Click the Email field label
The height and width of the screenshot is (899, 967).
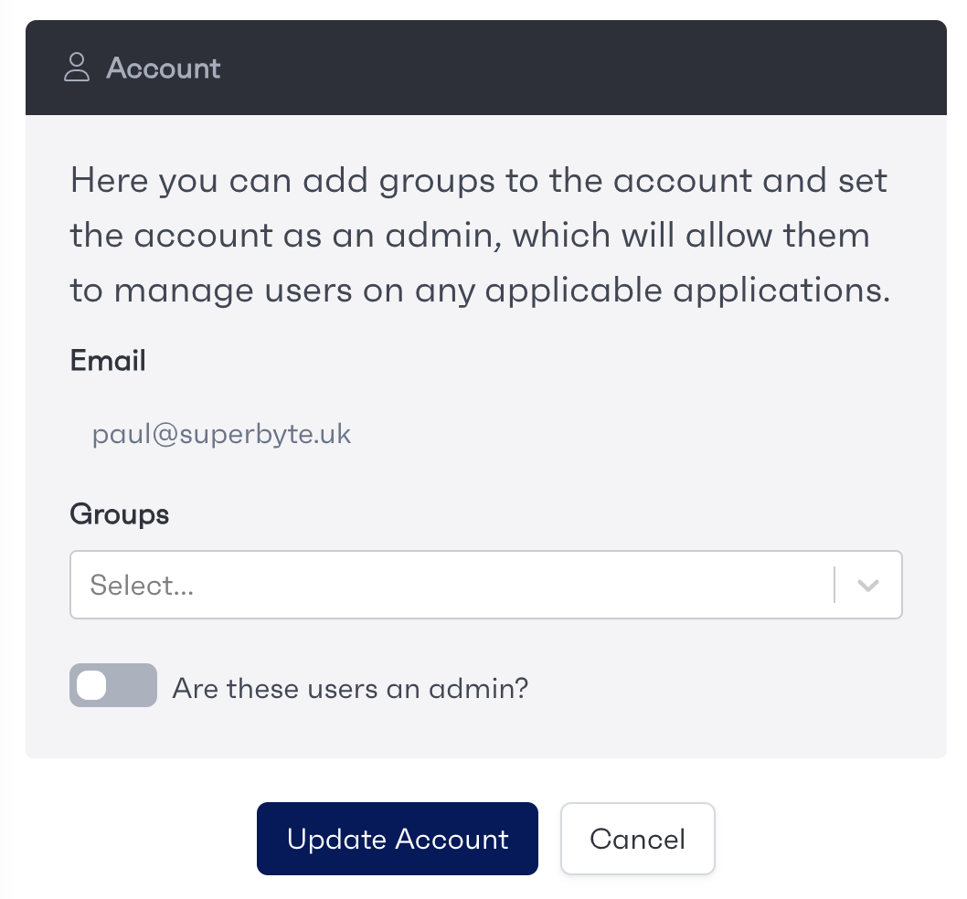pos(108,360)
